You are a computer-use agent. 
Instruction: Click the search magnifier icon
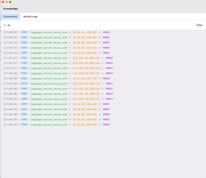(x=5, y=25)
